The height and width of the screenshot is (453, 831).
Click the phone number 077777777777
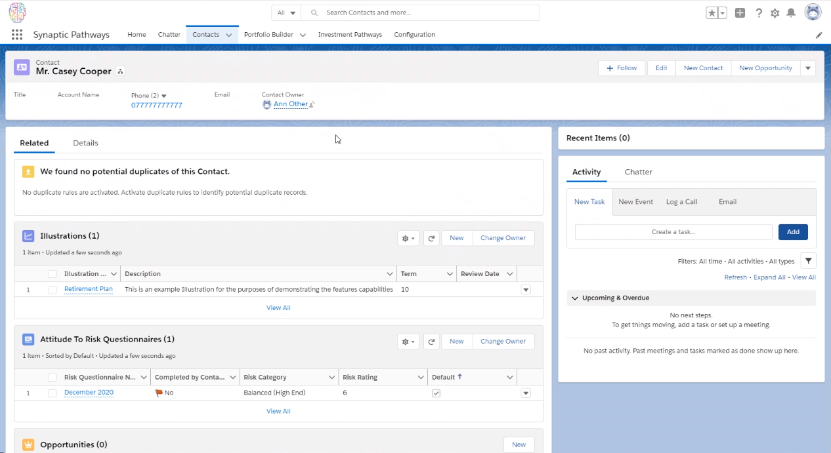point(157,105)
